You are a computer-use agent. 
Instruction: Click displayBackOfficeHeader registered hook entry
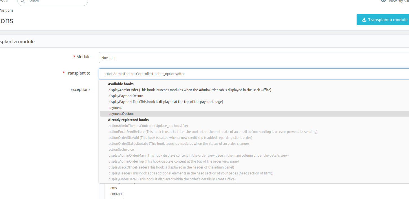pyautogui.click(x=254, y=167)
